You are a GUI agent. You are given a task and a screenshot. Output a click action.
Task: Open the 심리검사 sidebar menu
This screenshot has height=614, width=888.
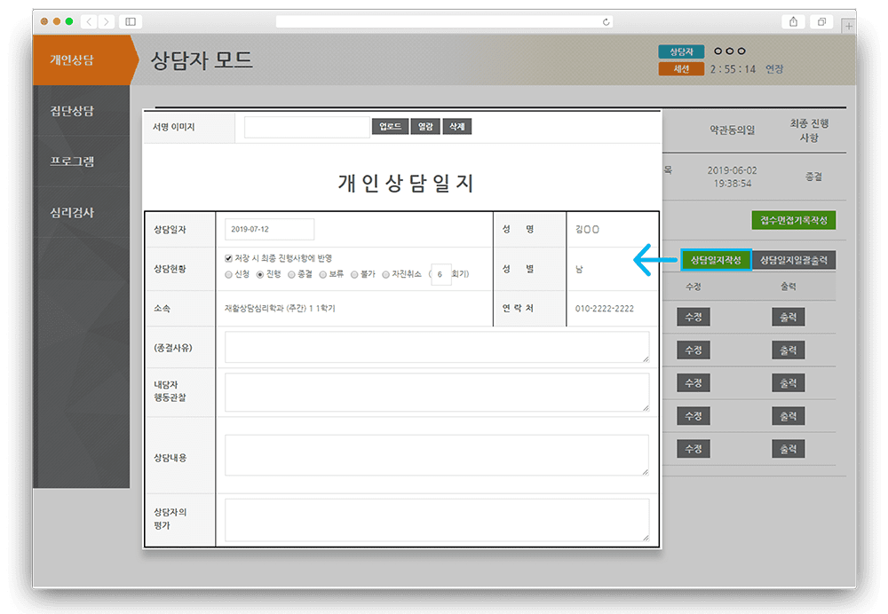pos(82,212)
